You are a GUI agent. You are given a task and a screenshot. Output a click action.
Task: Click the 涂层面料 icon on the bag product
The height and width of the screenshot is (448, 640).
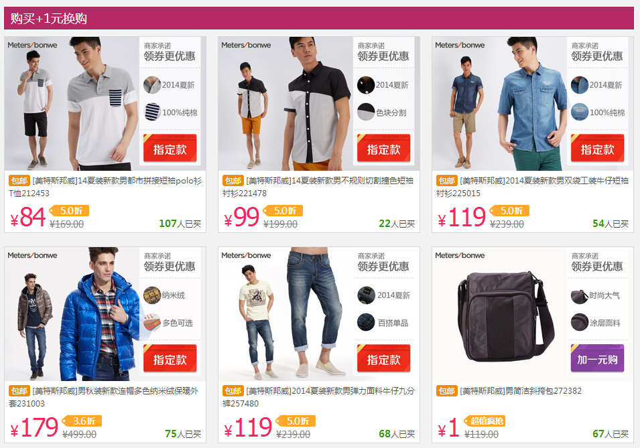tap(580, 322)
